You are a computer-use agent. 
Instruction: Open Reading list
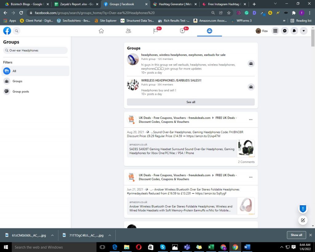point(301,21)
